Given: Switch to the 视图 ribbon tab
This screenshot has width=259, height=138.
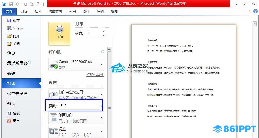Looking at the screenshot, I should coord(114,11).
